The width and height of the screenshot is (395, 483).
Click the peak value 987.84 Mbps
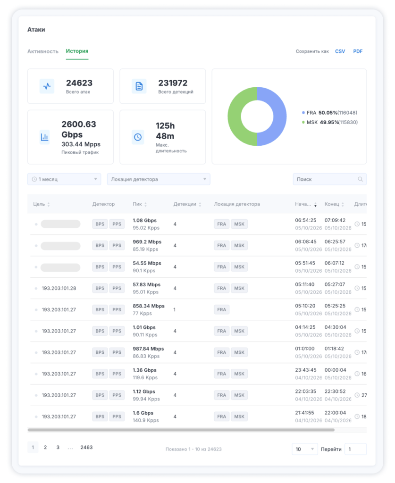(x=148, y=349)
